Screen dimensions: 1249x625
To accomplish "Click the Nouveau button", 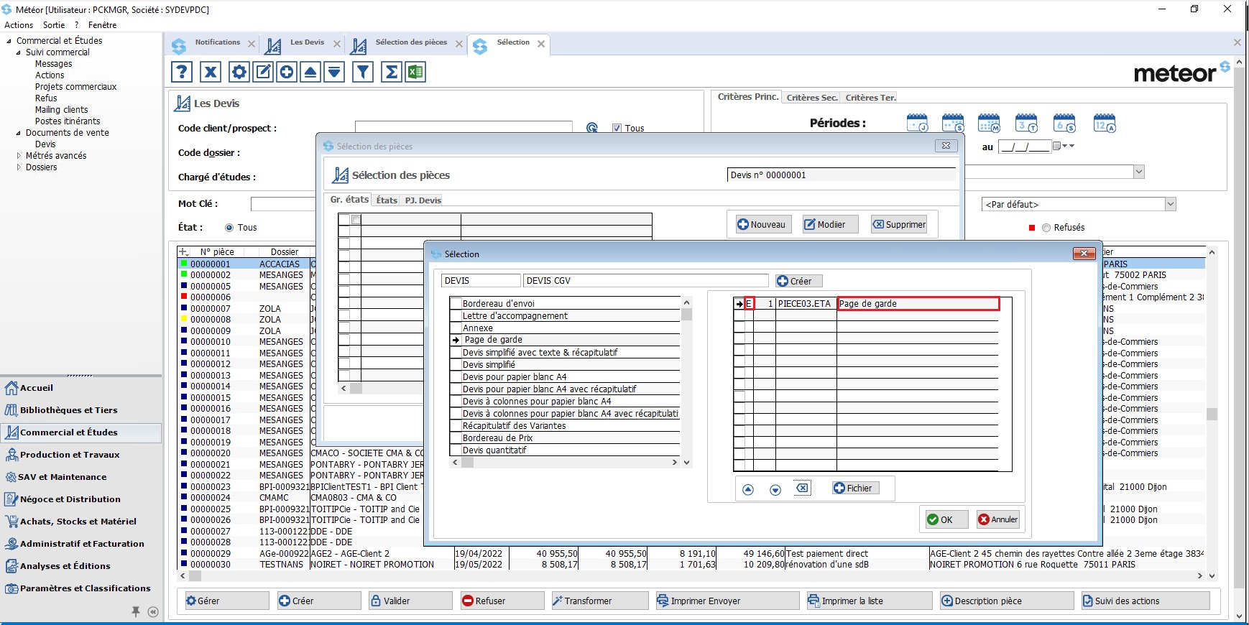I will tap(762, 225).
